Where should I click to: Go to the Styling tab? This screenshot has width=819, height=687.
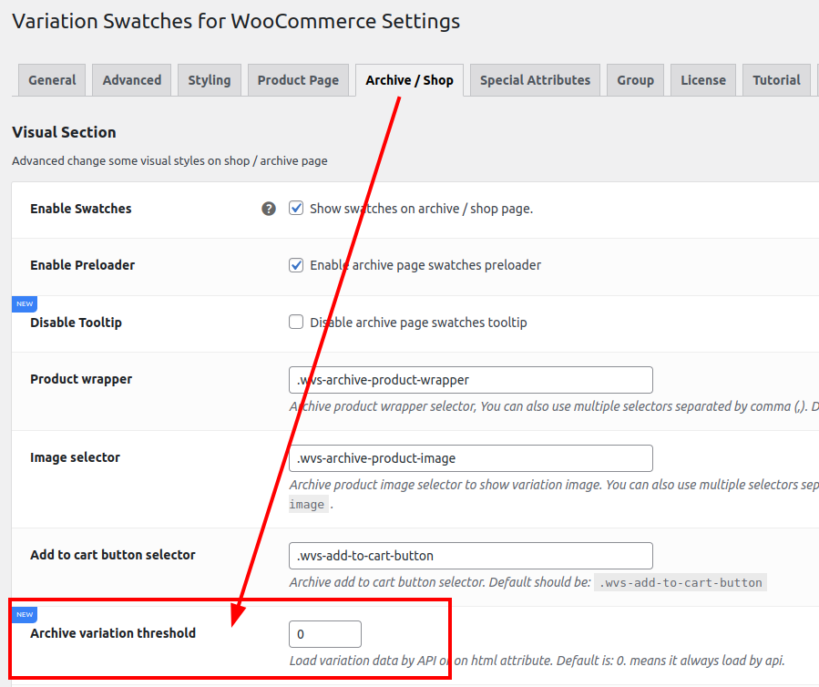(x=210, y=80)
